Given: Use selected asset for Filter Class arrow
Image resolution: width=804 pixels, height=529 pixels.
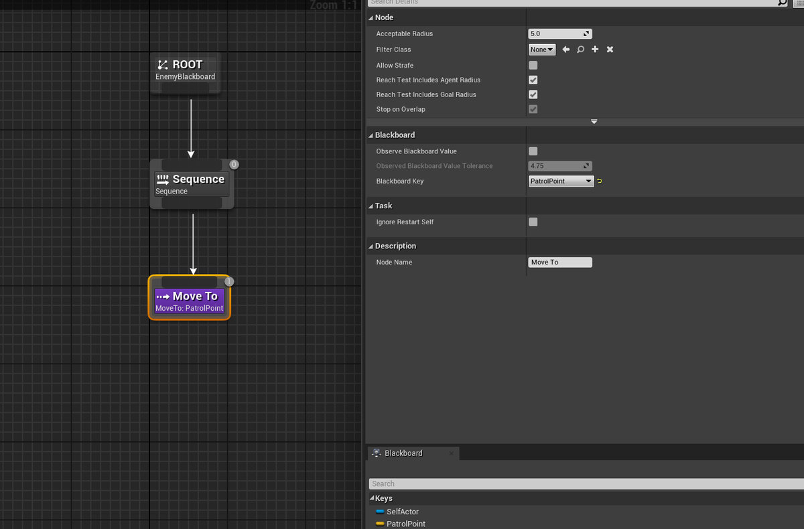Looking at the screenshot, I should [566, 50].
